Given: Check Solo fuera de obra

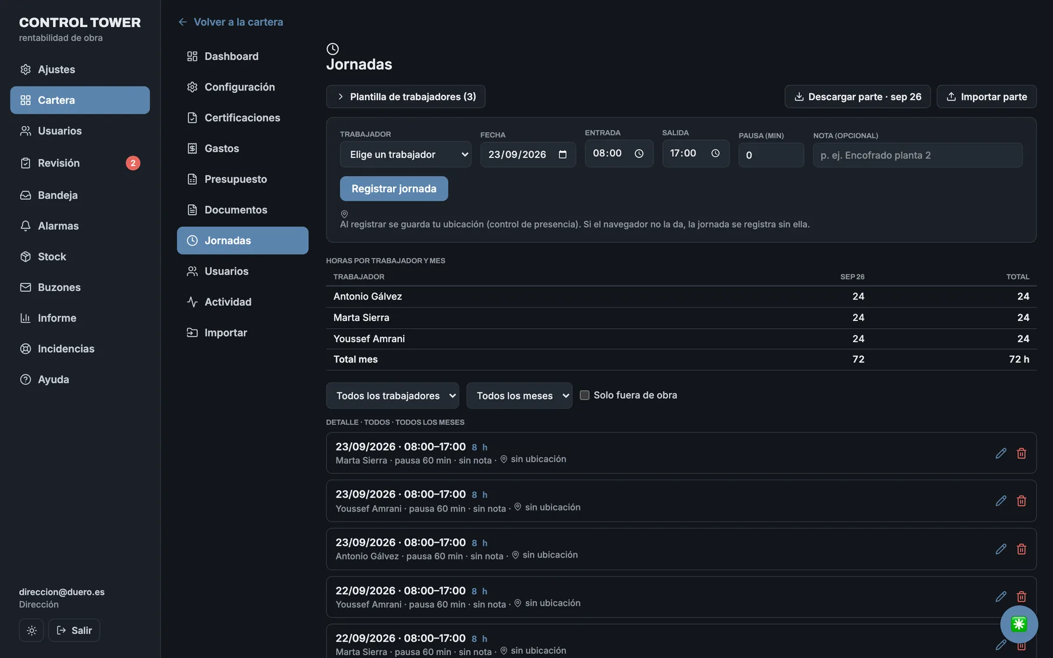Looking at the screenshot, I should pyautogui.click(x=584, y=395).
